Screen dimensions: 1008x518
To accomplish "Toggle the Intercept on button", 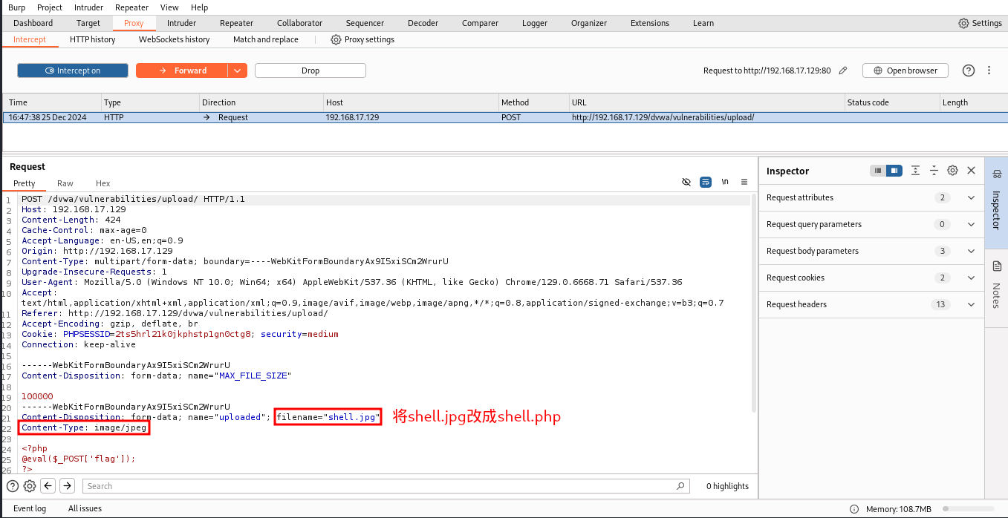I will 72,71.
